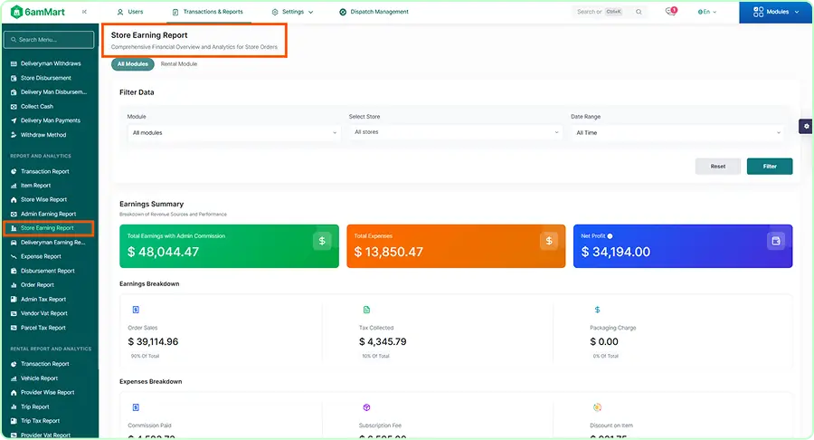814x440 pixels.
Task: Click the Reset button
Action: pyautogui.click(x=718, y=167)
